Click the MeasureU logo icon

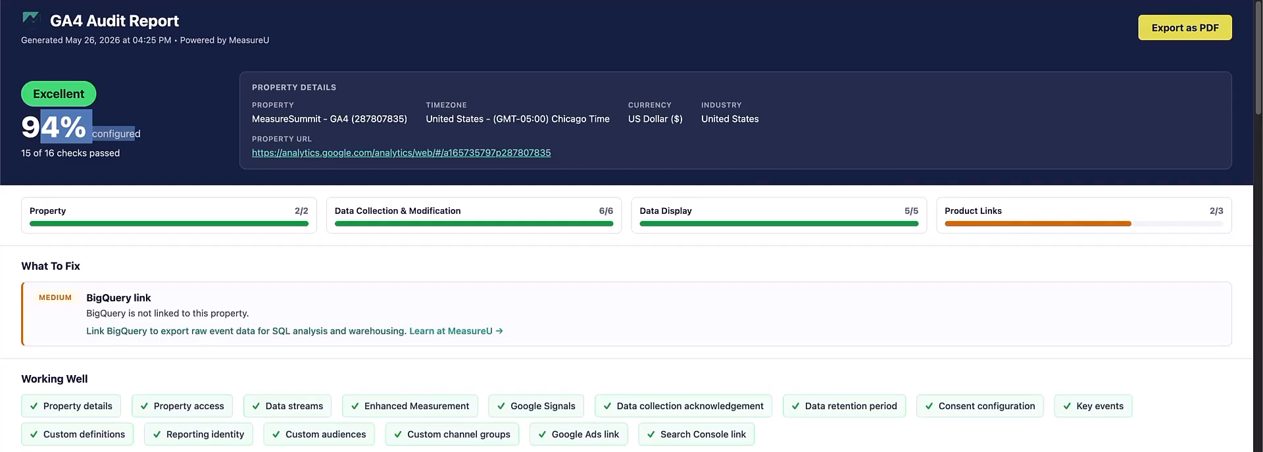point(30,18)
